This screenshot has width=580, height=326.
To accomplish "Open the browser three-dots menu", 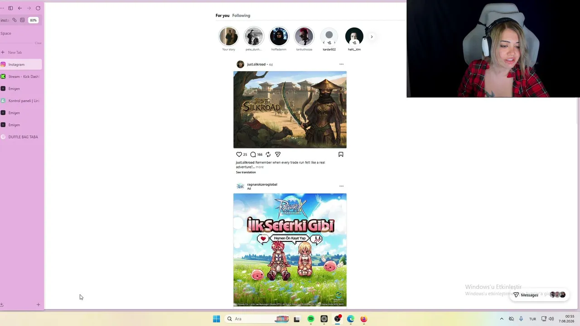I will tap(2, 8).
